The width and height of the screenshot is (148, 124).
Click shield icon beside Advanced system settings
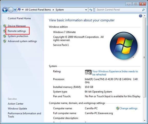pos(5,41)
